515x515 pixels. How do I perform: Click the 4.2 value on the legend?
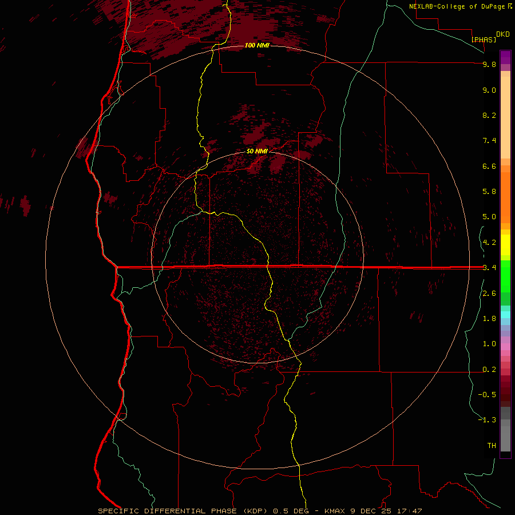[489, 243]
